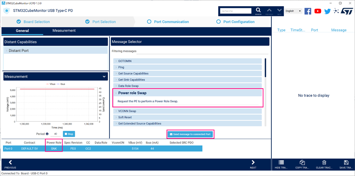355x176 pixels.
Task: Click the PD3 spec revision cell
Action: pyautogui.click(x=73, y=149)
